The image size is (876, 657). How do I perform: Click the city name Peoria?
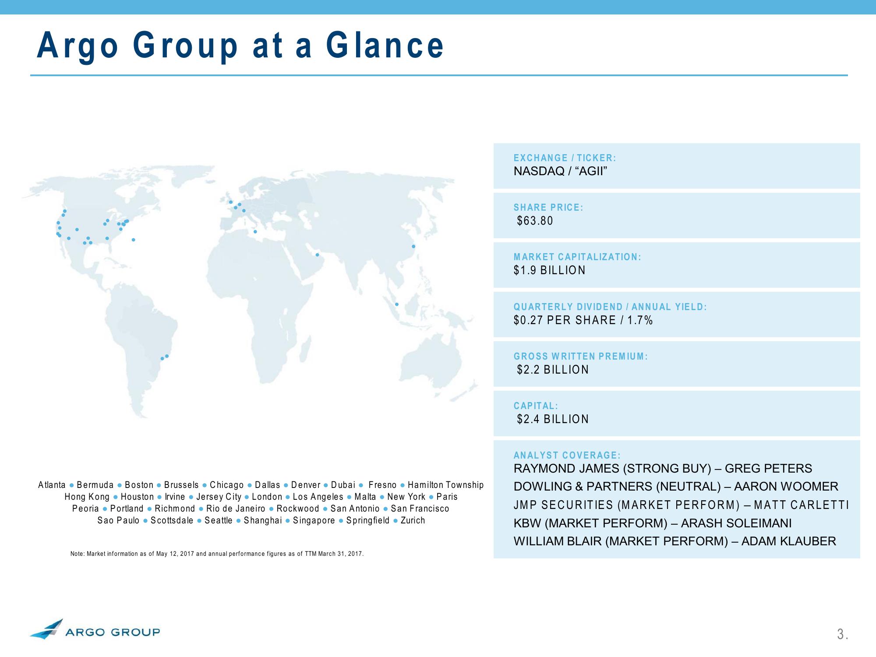(85, 509)
